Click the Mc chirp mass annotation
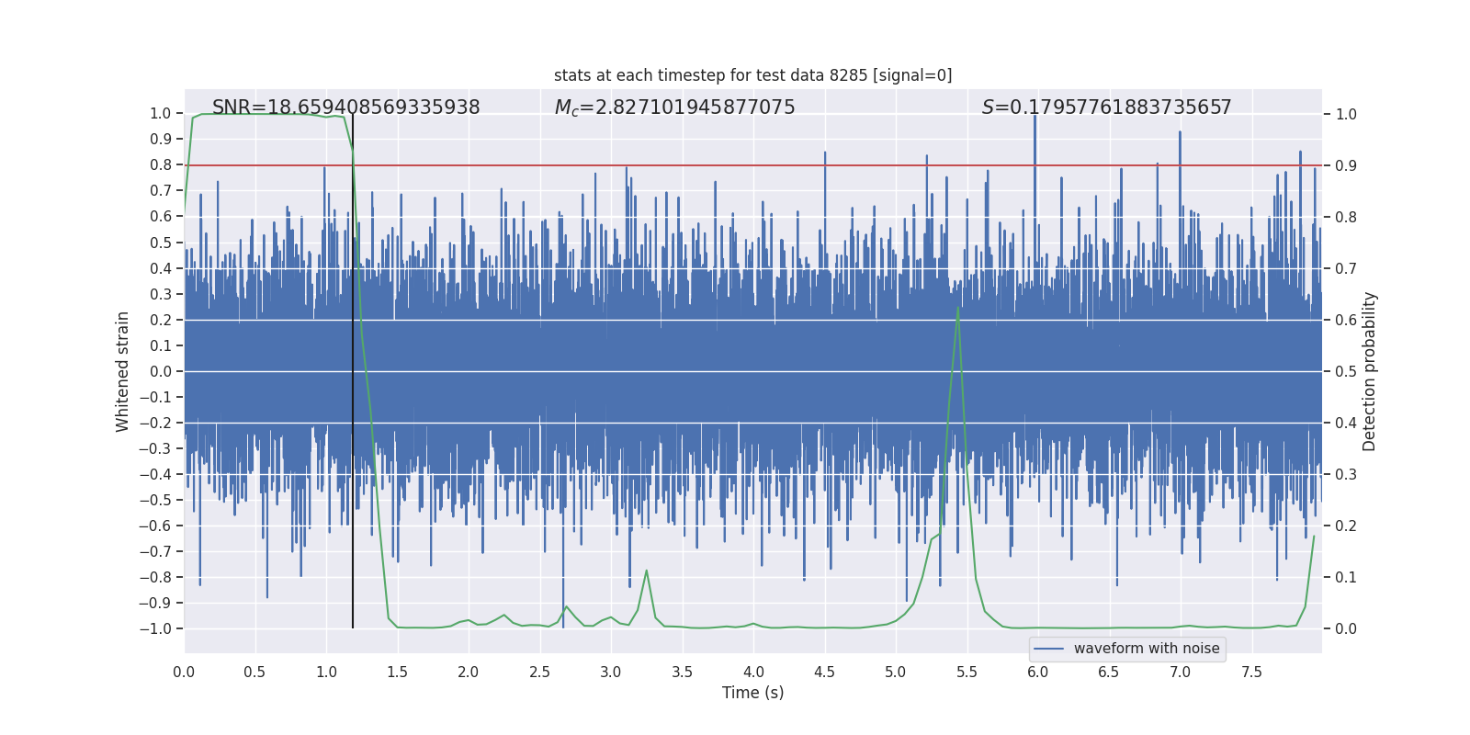Viewport: 1470px width, 735px height. (x=674, y=107)
